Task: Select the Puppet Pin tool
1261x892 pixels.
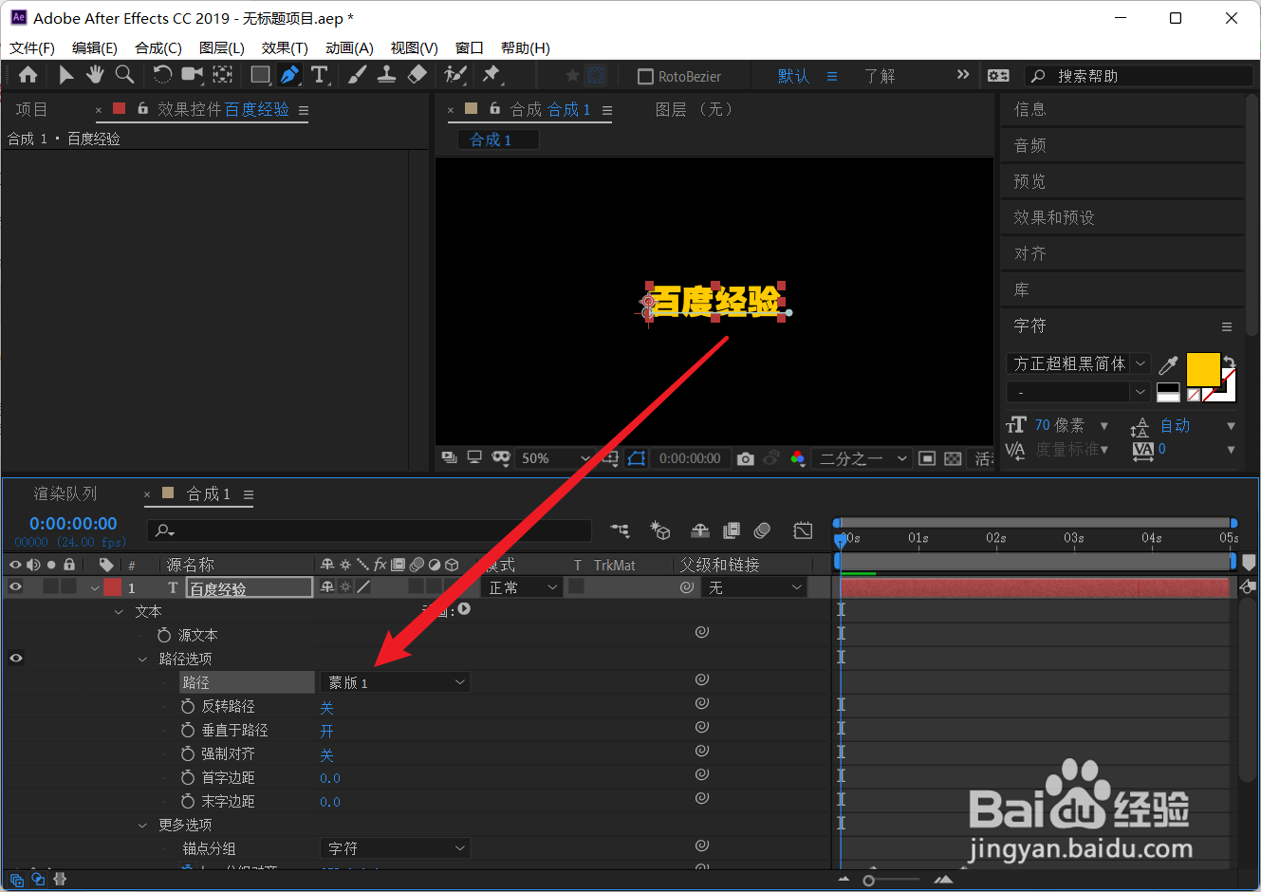Action: click(491, 75)
